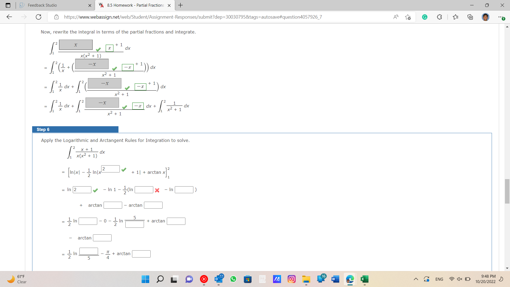Open the Grammarly browser extension

(x=425, y=17)
